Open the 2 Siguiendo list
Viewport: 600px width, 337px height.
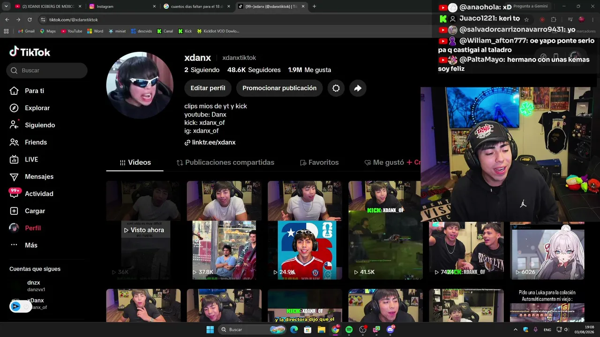pos(202,70)
